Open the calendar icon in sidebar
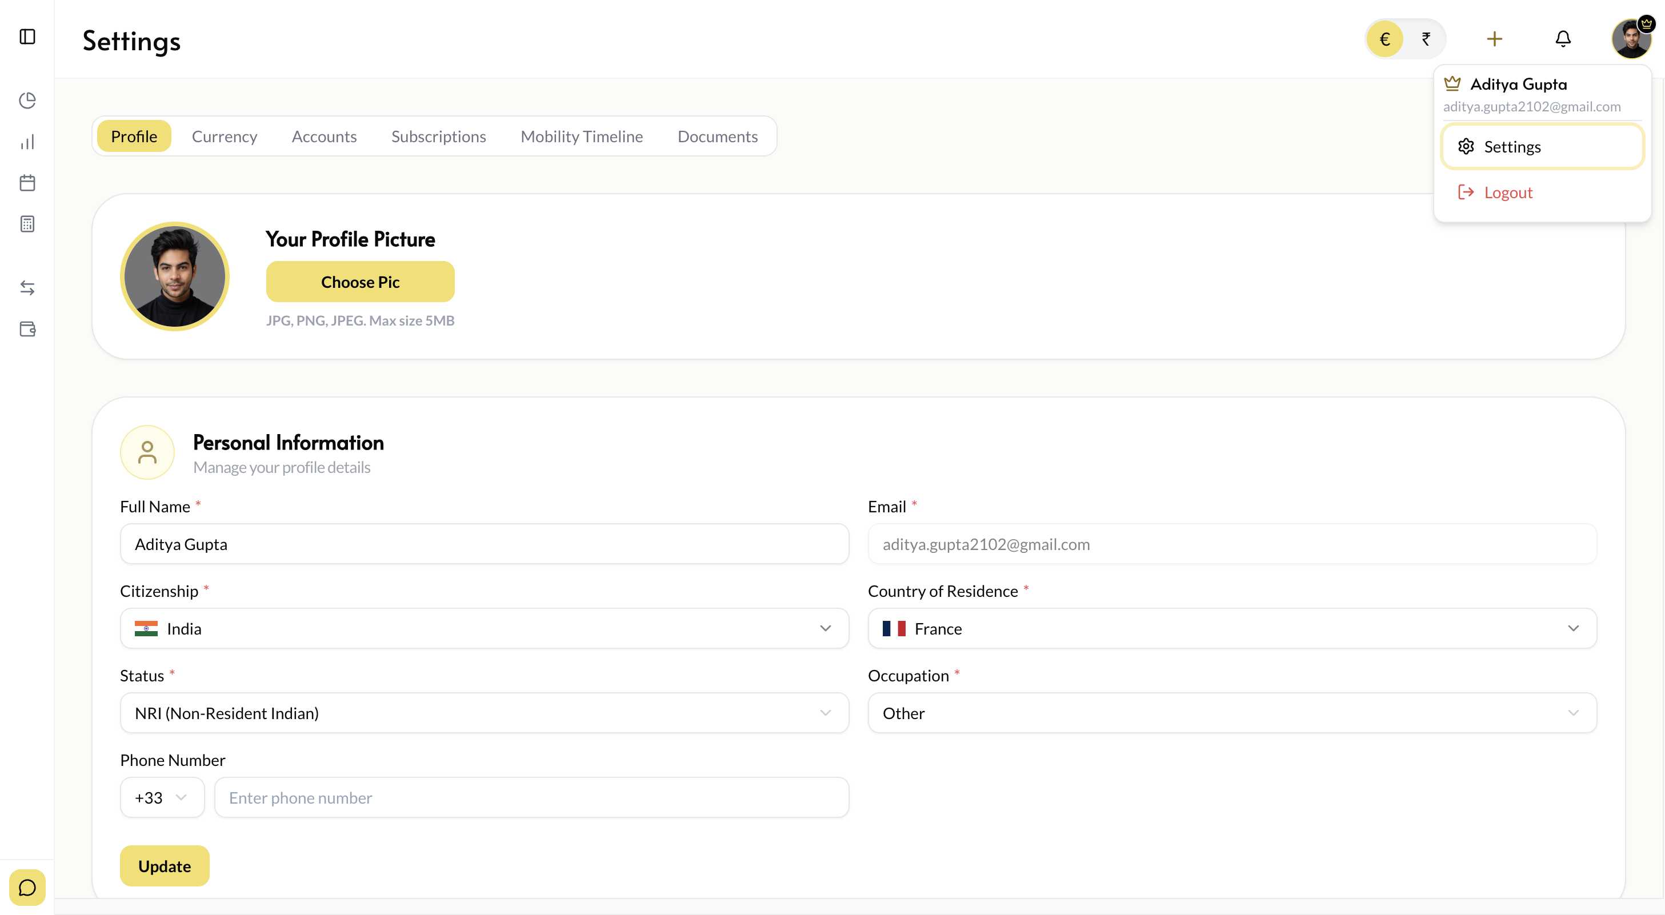This screenshot has width=1665, height=915. click(x=27, y=183)
